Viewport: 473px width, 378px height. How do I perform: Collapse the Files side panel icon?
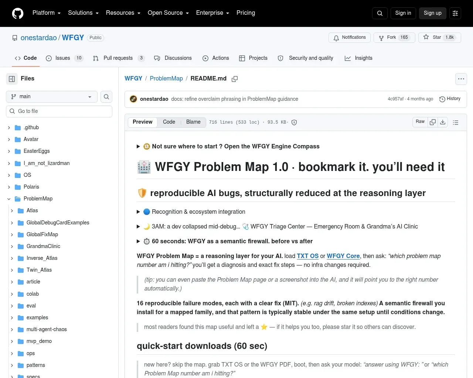[12, 79]
